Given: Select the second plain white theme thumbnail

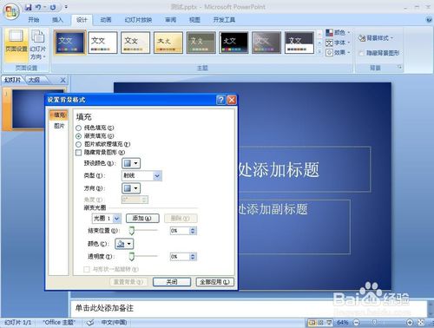Looking at the screenshot, I should (x=102, y=43).
